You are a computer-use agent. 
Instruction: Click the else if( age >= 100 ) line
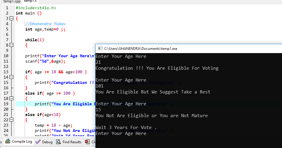coord(50,93)
